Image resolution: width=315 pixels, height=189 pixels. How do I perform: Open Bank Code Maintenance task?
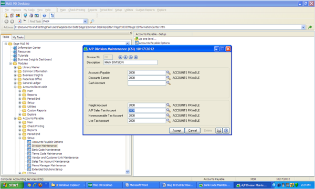tap(46, 150)
